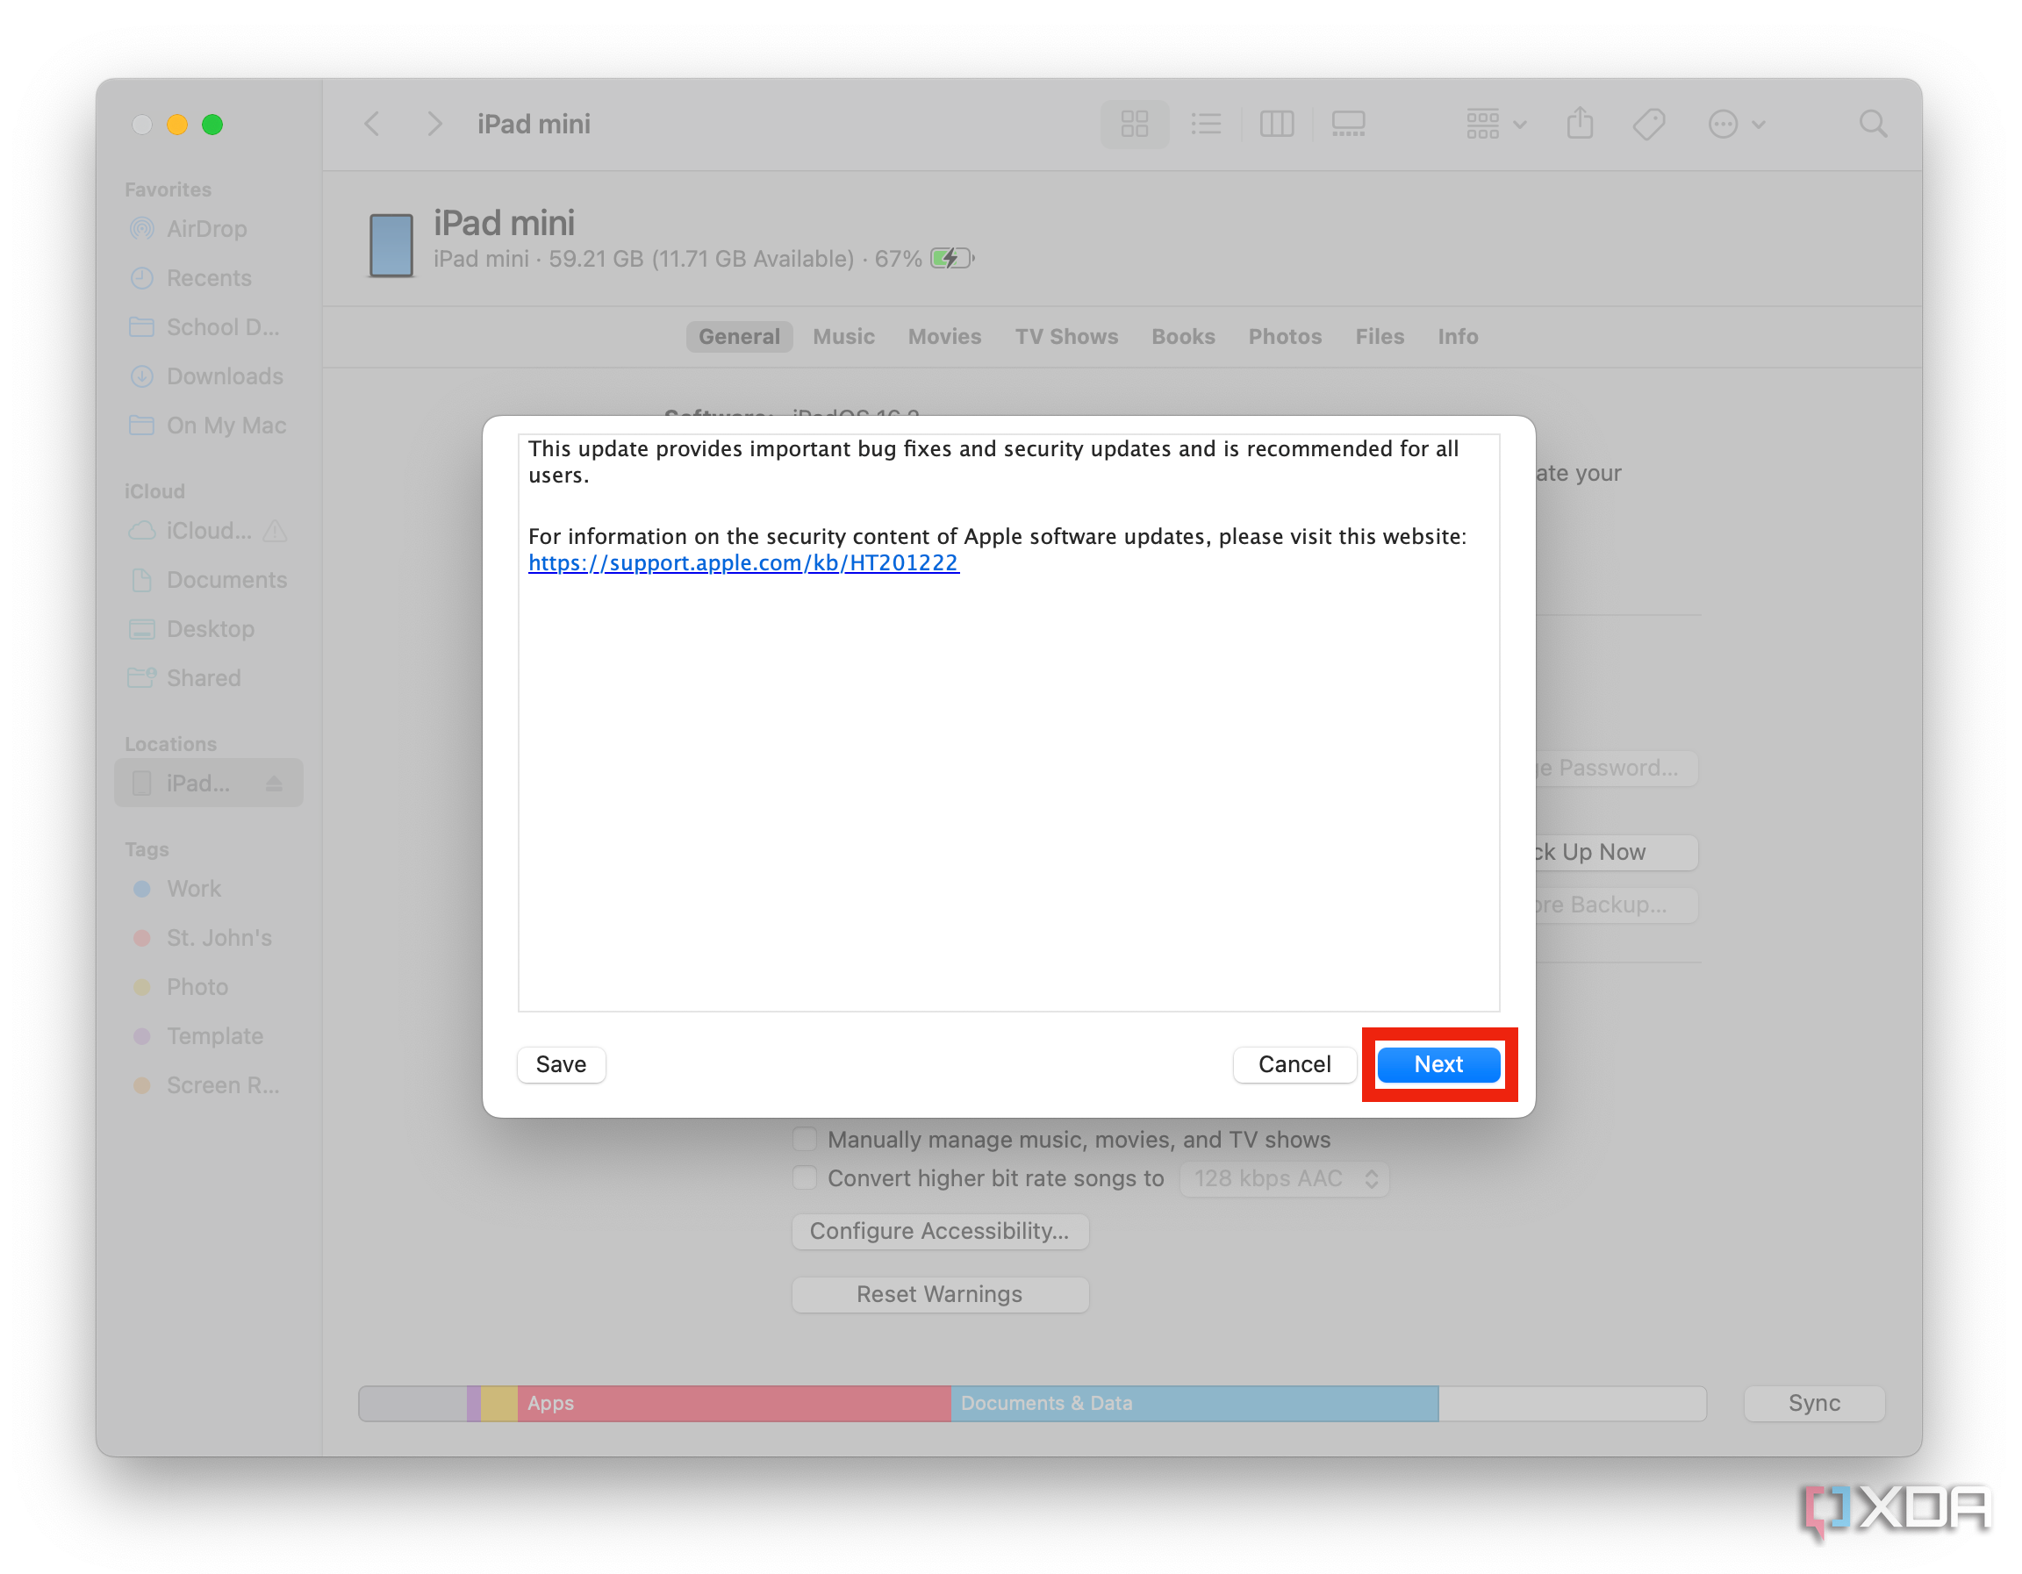This screenshot has height=1574, width=2022.
Task: Switch to gallery view
Action: (x=1348, y=123)
